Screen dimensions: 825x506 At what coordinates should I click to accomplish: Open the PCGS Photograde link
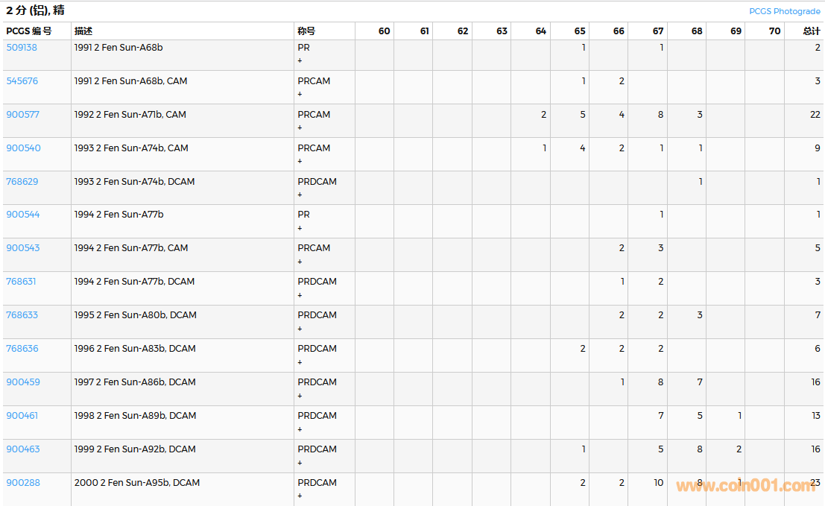[x=785, y=11]
